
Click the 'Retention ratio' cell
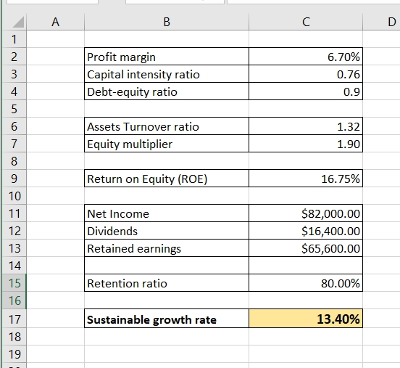click(167, 282)
